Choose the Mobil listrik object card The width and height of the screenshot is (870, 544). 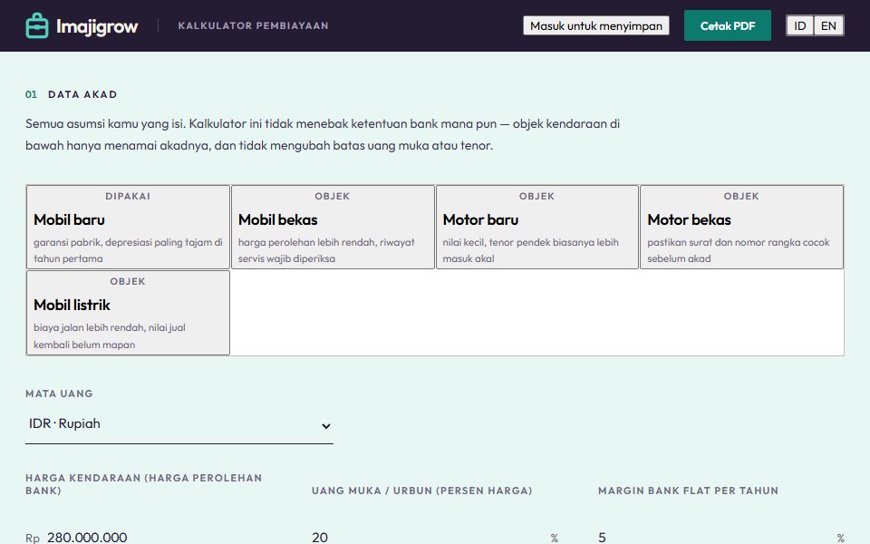tap(128, 313)
